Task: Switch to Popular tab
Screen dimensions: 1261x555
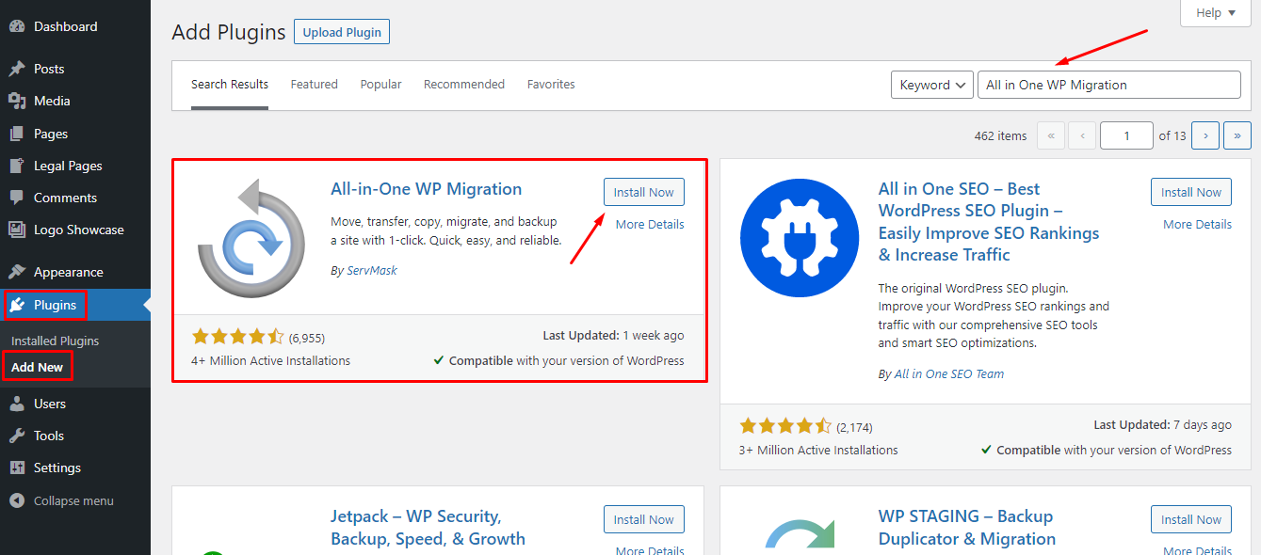Action: pyautogui.click(x=380, y=85)
